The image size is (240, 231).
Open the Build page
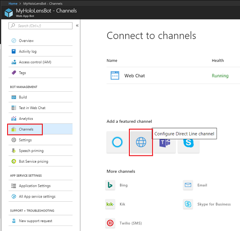pos(40,97)
